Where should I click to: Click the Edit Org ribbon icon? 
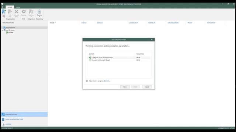click(x=10, y=13)
